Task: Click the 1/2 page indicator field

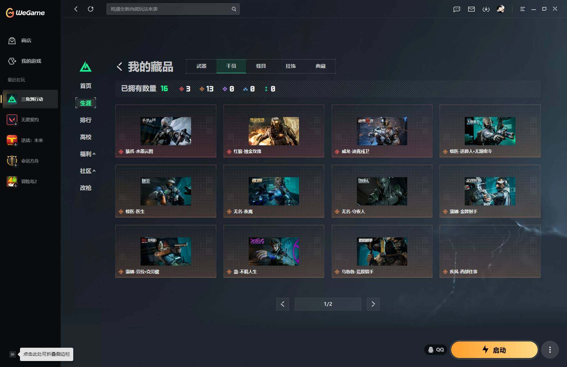Action: 328,304
